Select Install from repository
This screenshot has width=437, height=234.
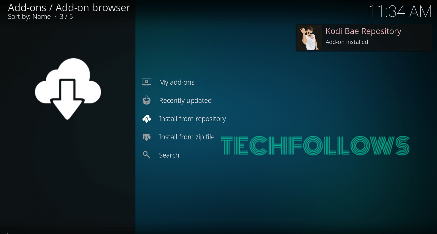click(192, 119)
